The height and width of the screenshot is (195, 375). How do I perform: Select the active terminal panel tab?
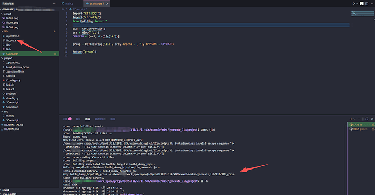point(87,119)
